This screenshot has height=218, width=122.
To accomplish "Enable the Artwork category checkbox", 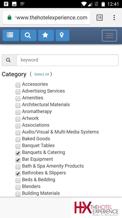I will (18, 119).
